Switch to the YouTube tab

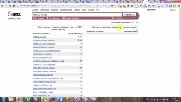128,2
